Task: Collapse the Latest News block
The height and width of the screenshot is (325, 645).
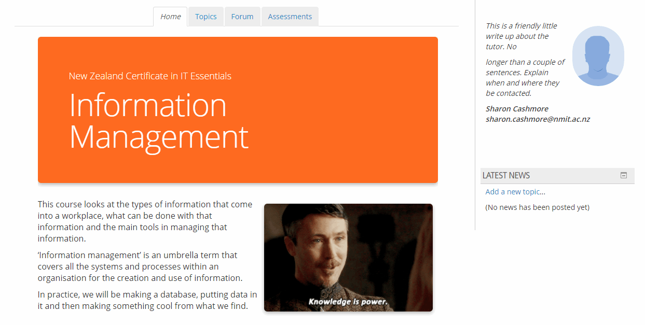Action: coord(623,175)
